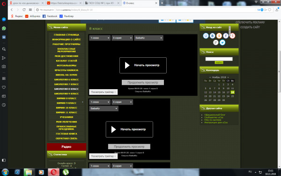
Task: Click 'Начать просмотр' in the first player
Action: [x=143, y=65]
